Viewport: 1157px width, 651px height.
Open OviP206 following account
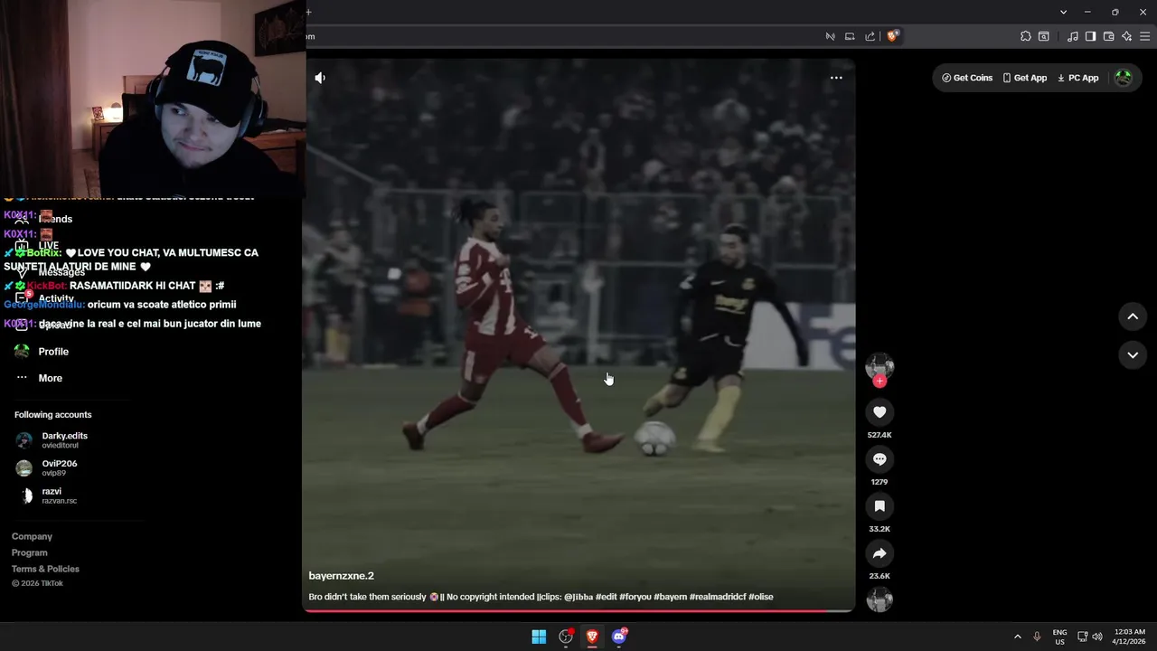[47, 468]
